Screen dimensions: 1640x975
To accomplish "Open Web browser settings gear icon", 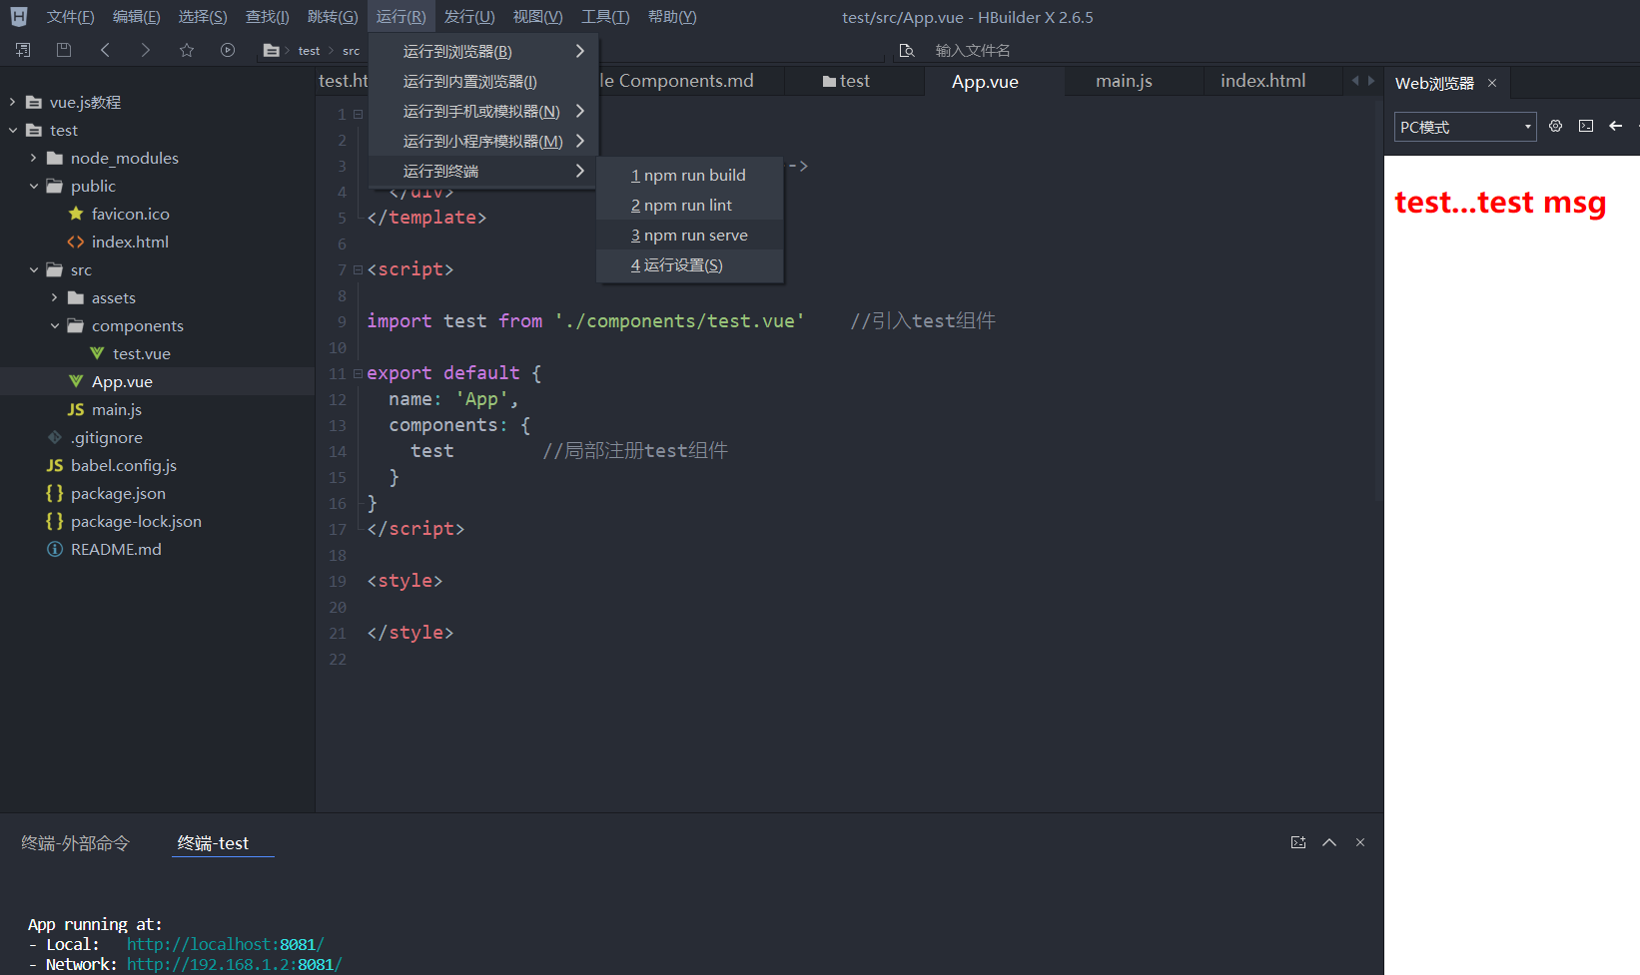I will click(x=1555, y=126).
